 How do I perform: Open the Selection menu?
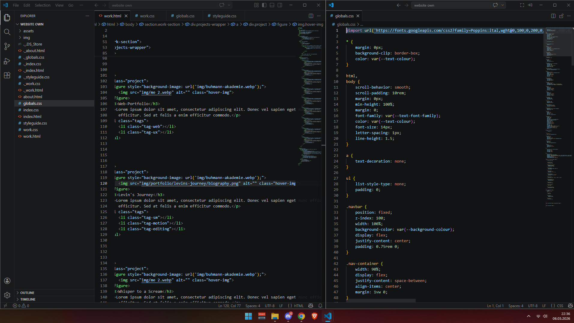tap(43, 5)
